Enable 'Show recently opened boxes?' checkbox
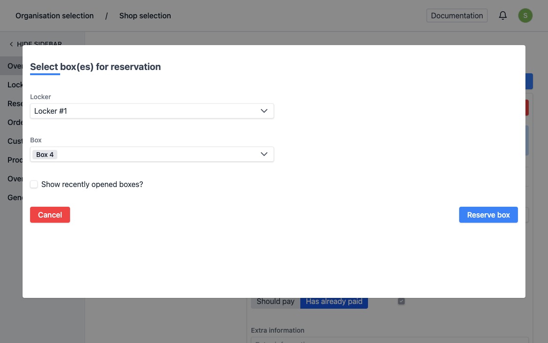This screenshot has width=548, height=343. pos(34,185)
